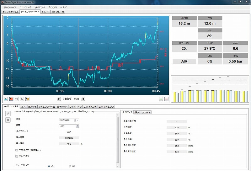251x171 pixels.
Task: Open the データベース menu
Action: coord(10,7)
